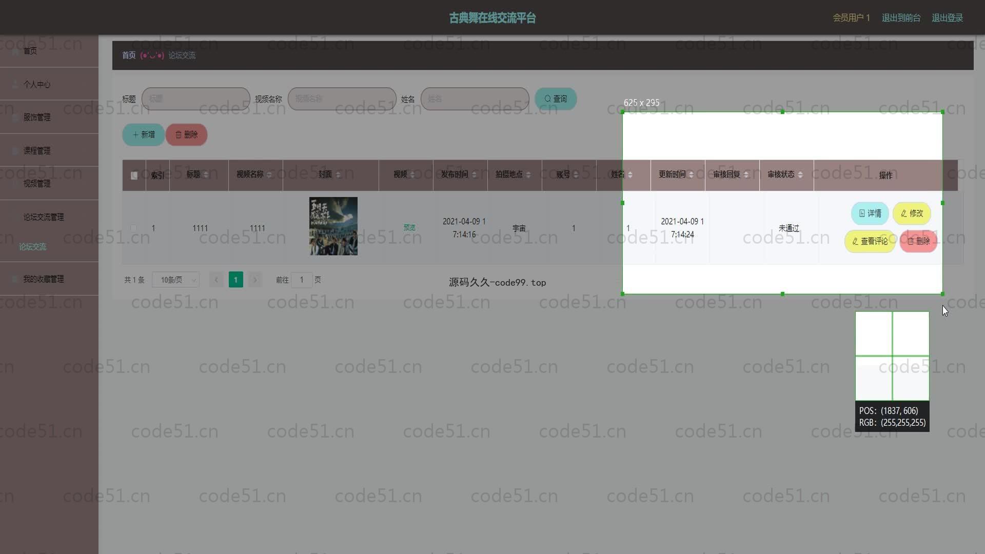Screen dimensions: 985x554
Task: Click the 首页 breadcrumb link
Action: click(129, 55)
